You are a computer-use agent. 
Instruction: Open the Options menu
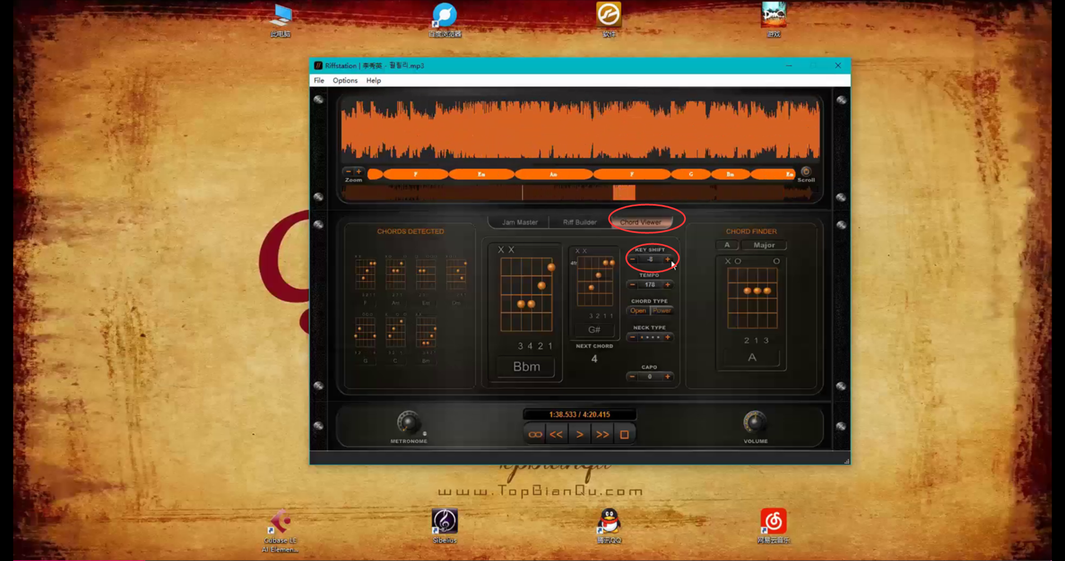point(345,80)
